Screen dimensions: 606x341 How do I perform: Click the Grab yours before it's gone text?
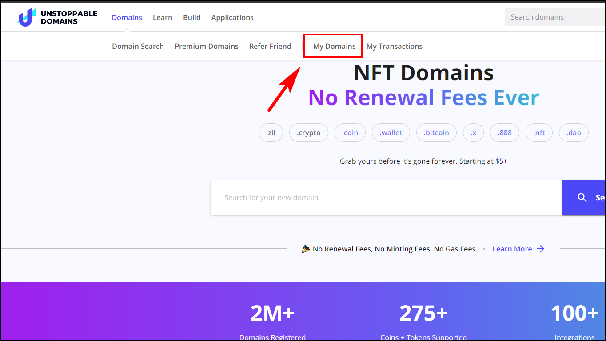click(x=423, y=161)
